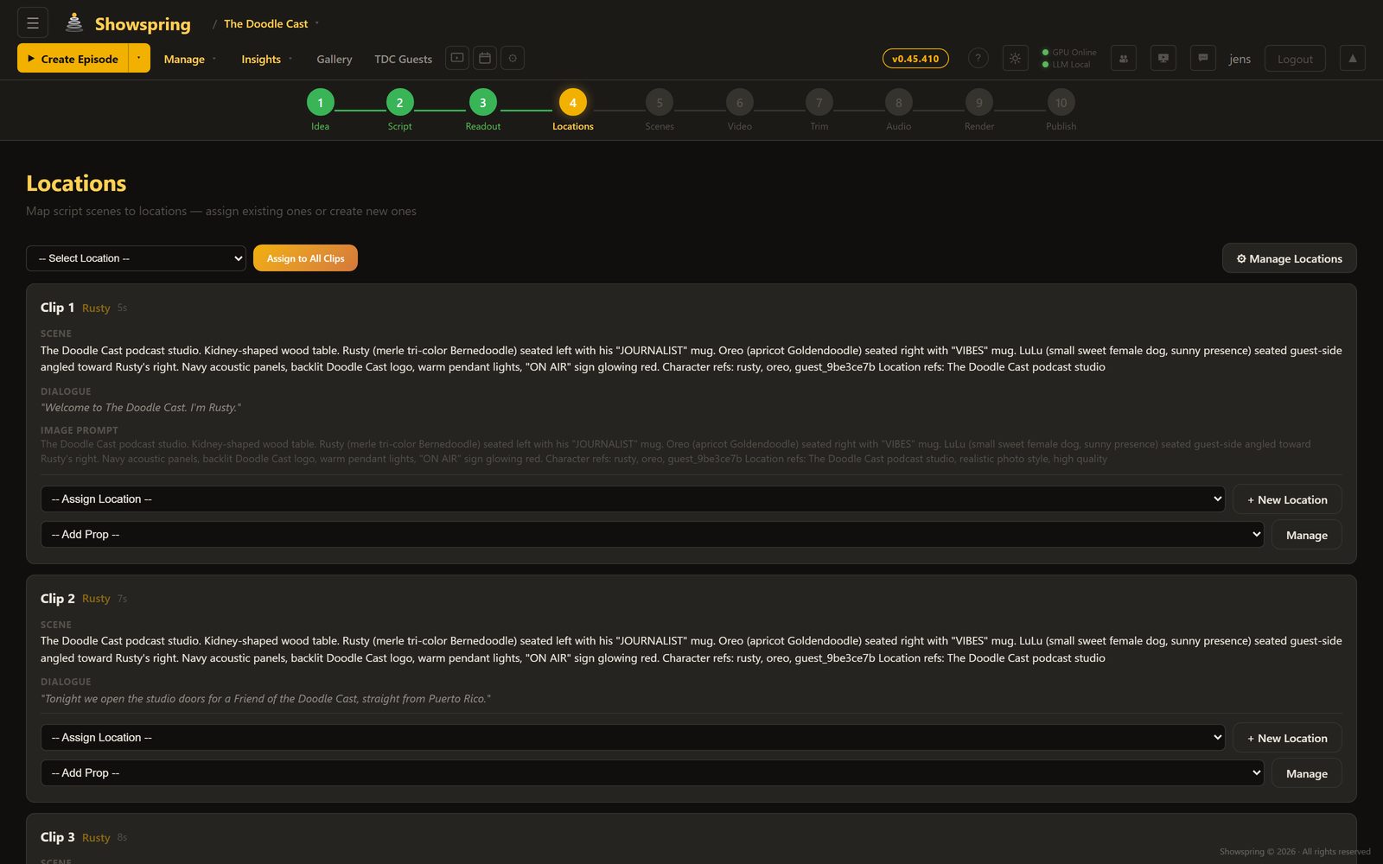Open the Select Location dropdown
The width and height of the screenshot is (1383, 864).
(x=136, y=258)
